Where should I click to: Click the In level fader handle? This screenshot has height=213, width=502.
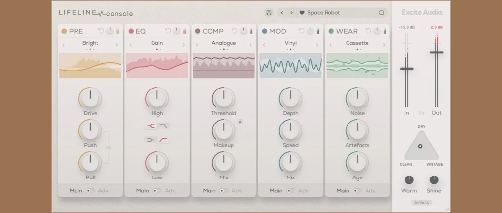click(x=406, y=69)
